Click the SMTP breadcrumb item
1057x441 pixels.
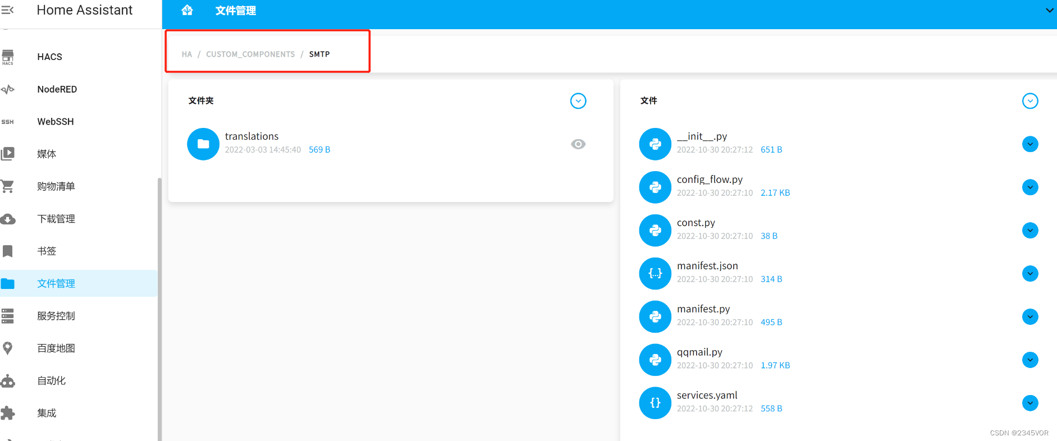(319, 54)
